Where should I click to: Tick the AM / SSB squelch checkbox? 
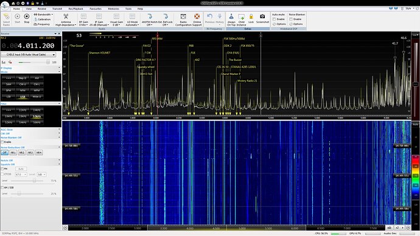click(2, 187)
